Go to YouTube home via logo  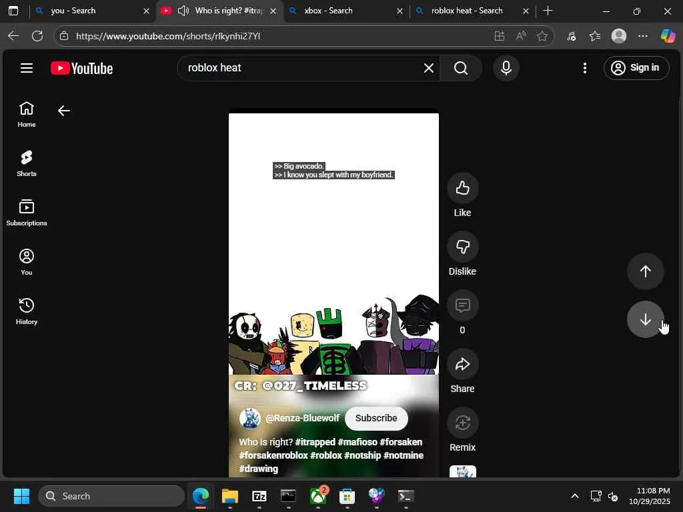coord(81,69)
